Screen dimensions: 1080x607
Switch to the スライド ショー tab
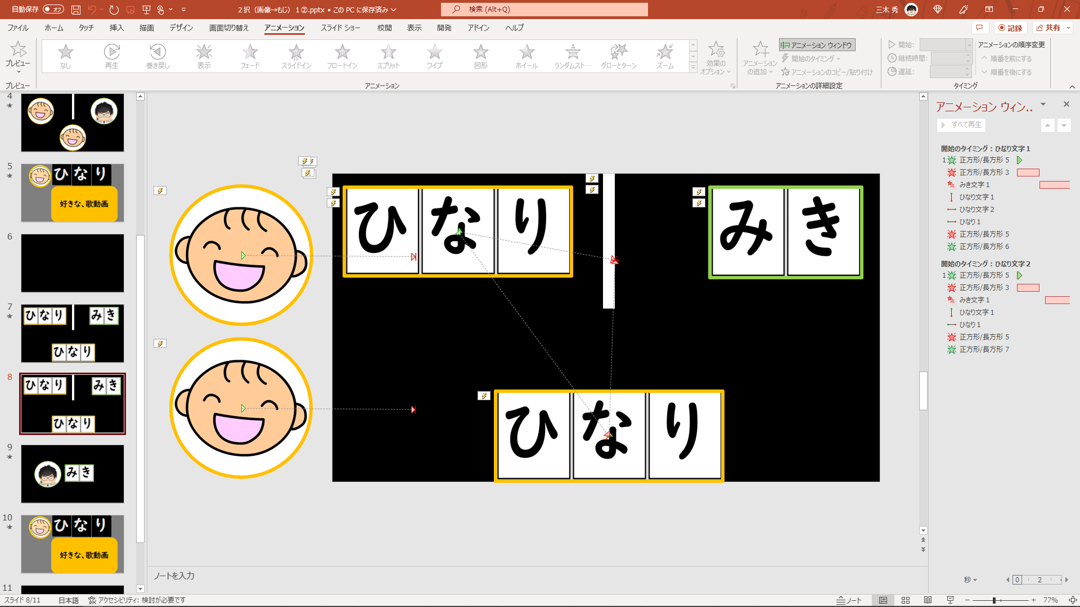click(x=340, y=27)
